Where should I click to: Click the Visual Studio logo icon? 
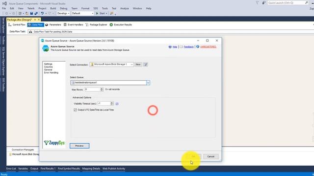tap(4, 3)
